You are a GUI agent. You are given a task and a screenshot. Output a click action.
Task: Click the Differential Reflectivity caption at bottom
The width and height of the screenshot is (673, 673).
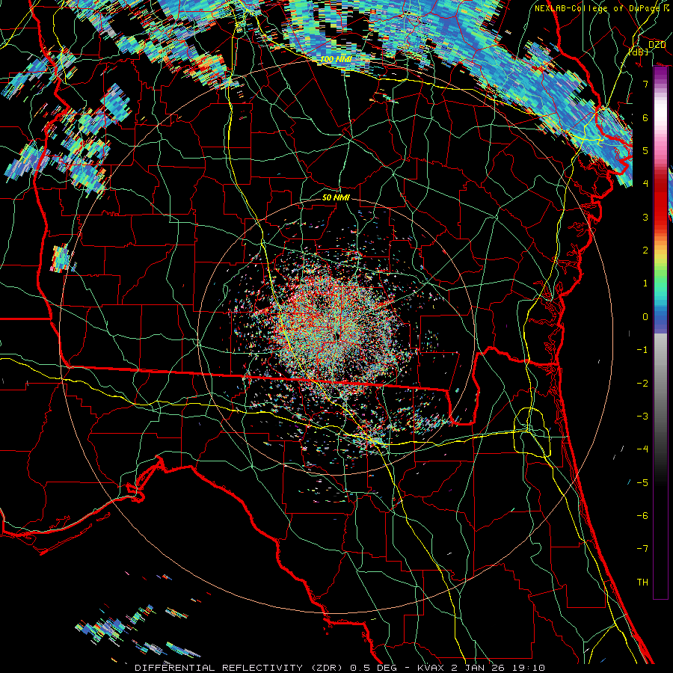tap(339, 668)
